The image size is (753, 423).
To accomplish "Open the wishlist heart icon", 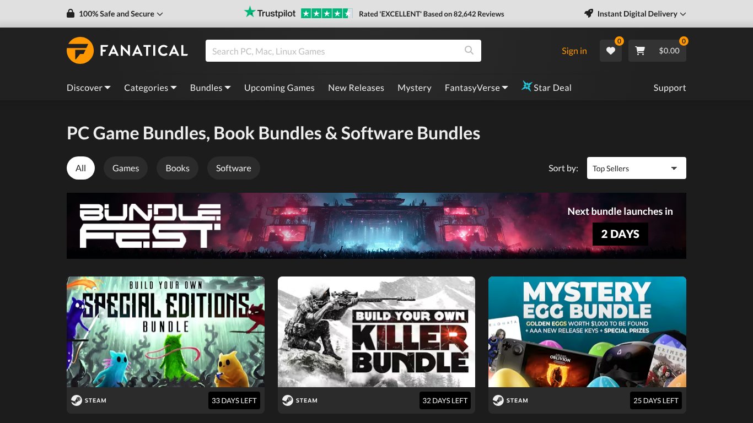I will pos(611,51).
